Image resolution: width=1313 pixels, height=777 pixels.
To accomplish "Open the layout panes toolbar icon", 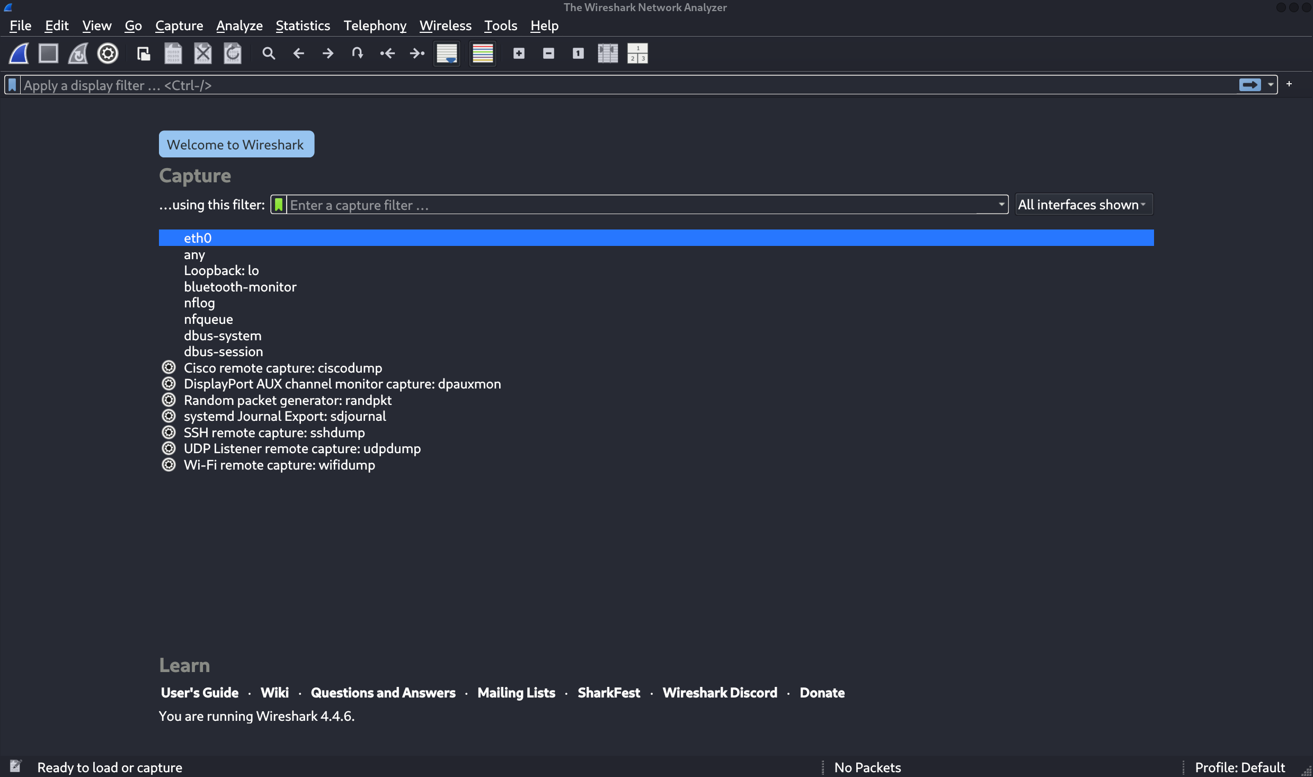I will tap(637, 54).
